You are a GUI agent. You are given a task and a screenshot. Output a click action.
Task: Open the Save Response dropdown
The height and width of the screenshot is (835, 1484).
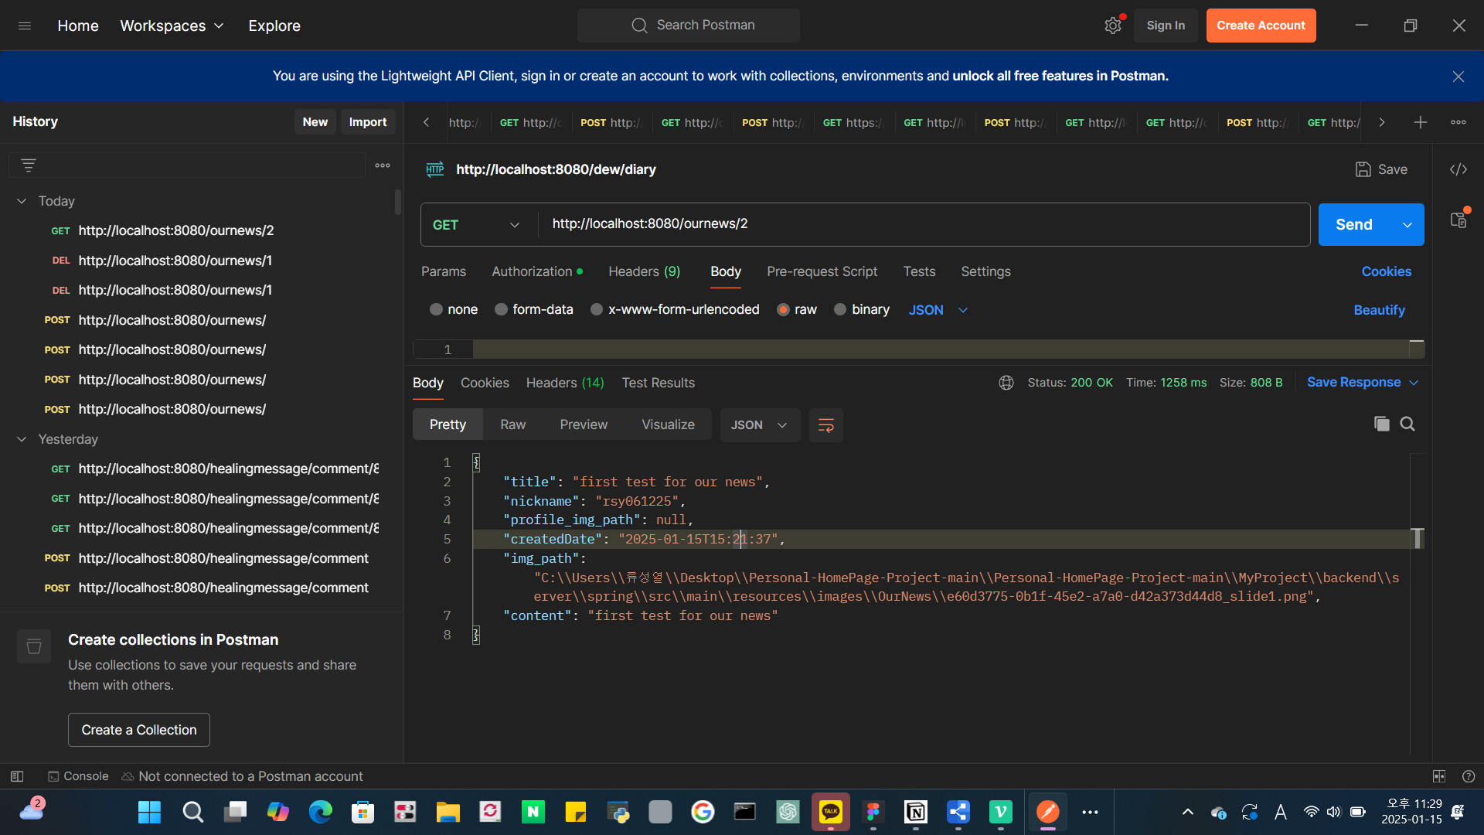[x=1363, y=383]
